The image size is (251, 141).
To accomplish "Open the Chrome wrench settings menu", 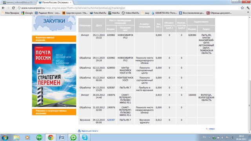I will [x=248, y=8].
